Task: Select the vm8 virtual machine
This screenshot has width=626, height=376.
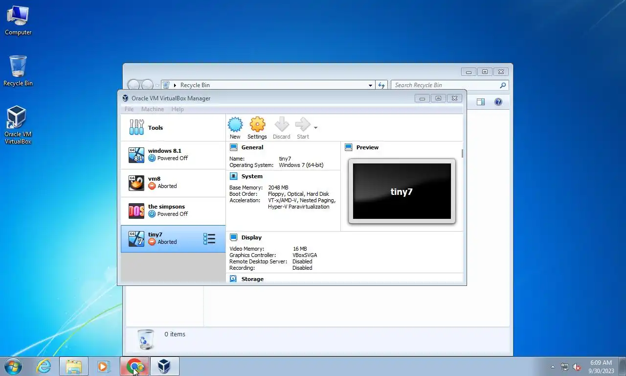Action: click(173, 183)
